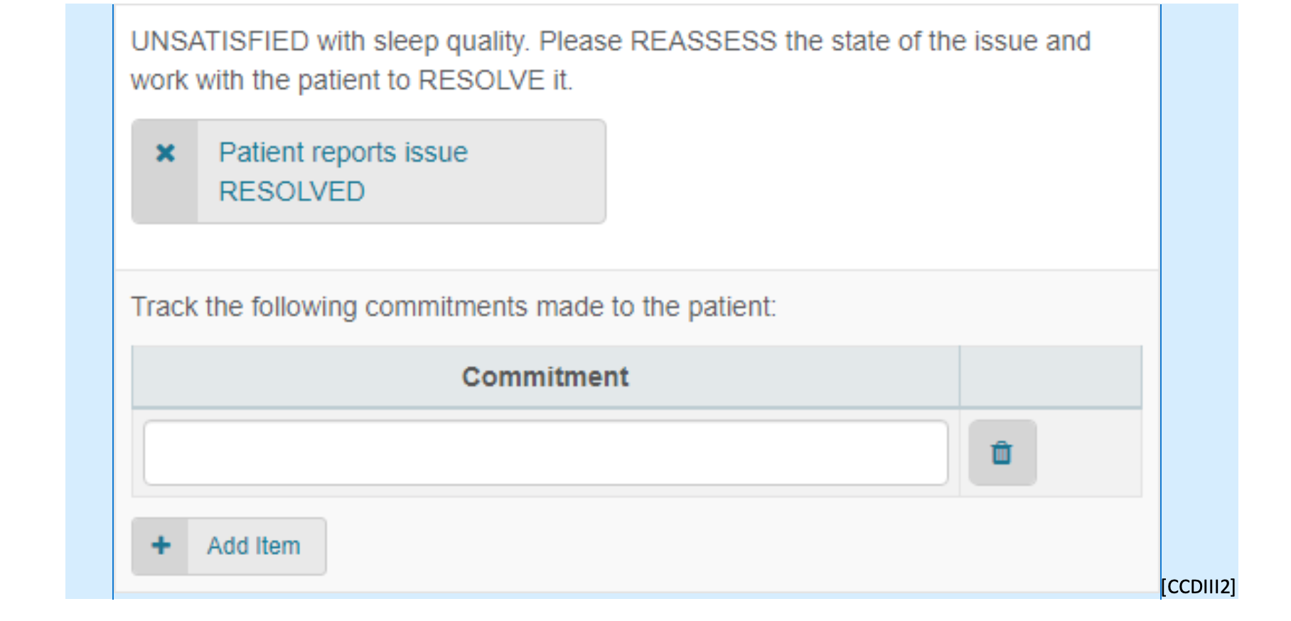Click the plus icon on Add Item
Viewport: 1291px width, 621px height.
pos(161,546)
